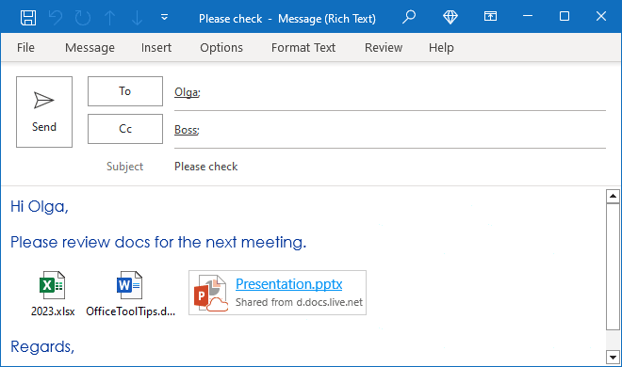Screen dimensions: 622x367
Task: Select the OfficeToolTips Word attachment icon
Action: 129,285
